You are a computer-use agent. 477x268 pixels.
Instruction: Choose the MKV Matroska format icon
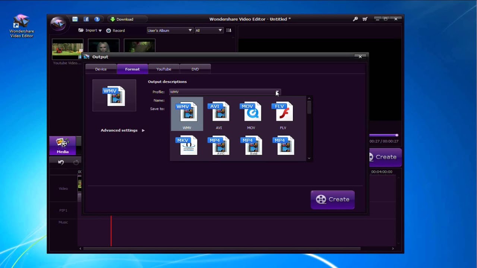coord(187,146)
